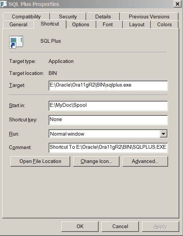Click the 'SQL Plus' shortcut name text

click(x=50, y=41)
